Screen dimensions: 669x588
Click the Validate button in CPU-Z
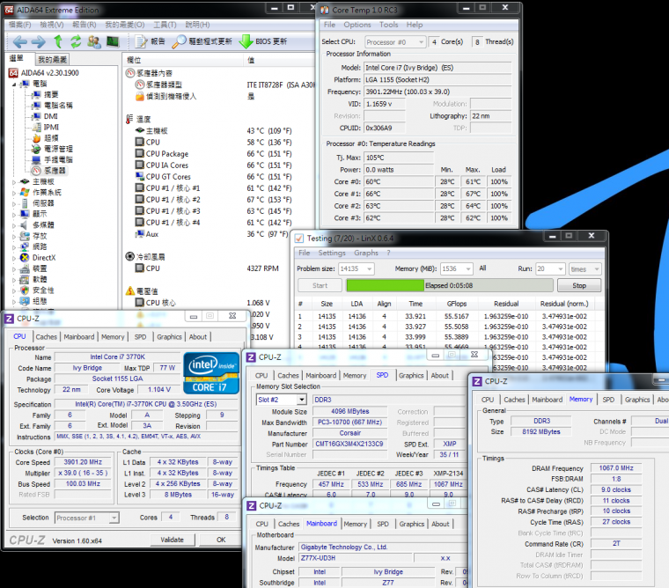(172, 540)
